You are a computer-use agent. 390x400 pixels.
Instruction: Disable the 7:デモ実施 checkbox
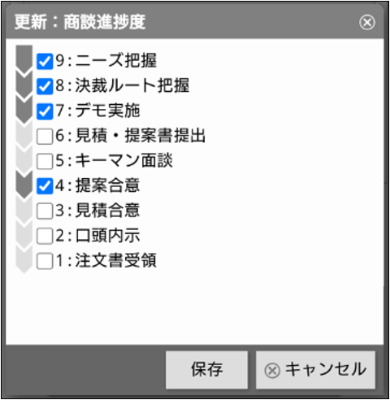[x=45, y=111]
